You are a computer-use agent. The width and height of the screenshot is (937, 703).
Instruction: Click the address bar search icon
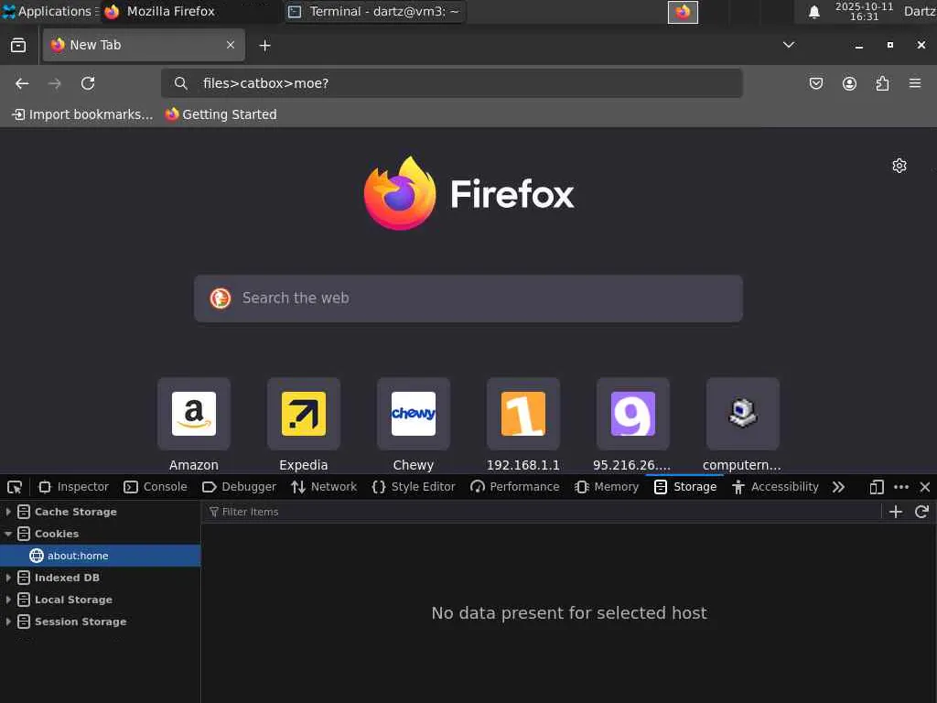(180, 83)
